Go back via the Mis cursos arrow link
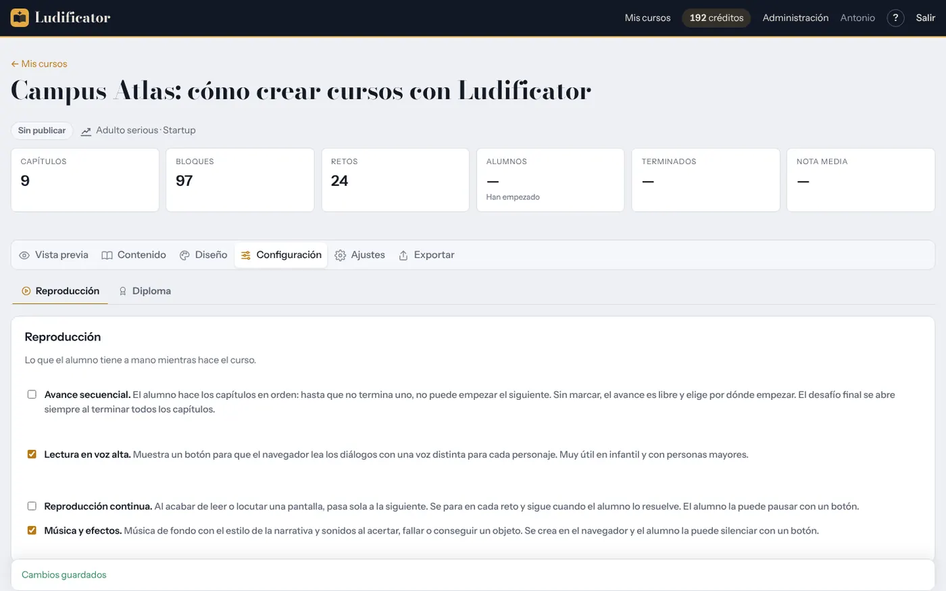 39,63
